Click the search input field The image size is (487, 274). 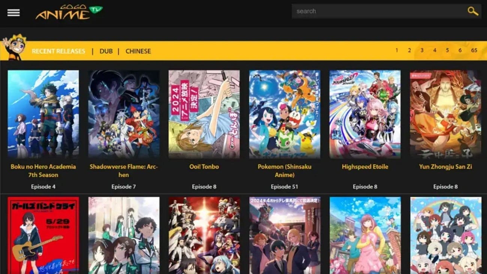pos(375,11)
